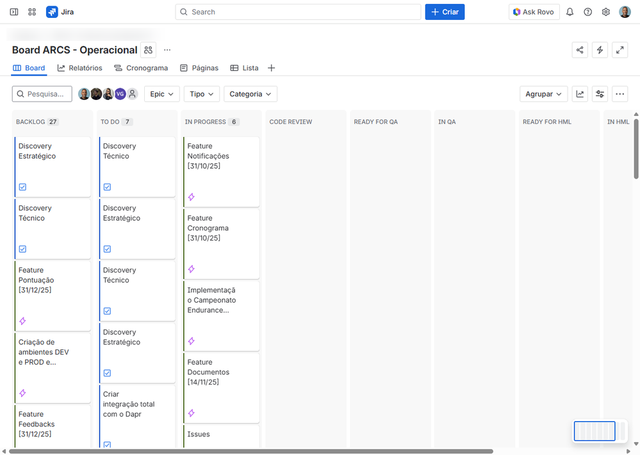Click the Pesquisa search field
Viewport: 640px width, 455px height.
coord(42,93)
